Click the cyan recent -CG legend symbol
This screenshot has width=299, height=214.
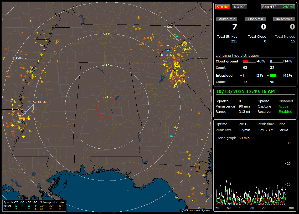[16, 206]
